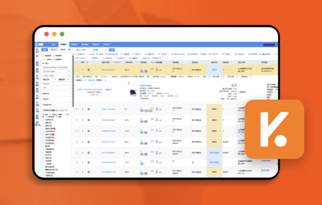Expand order row 7 with its blue plus icon
The image size is (322, 205).
(x=89, y=163)
